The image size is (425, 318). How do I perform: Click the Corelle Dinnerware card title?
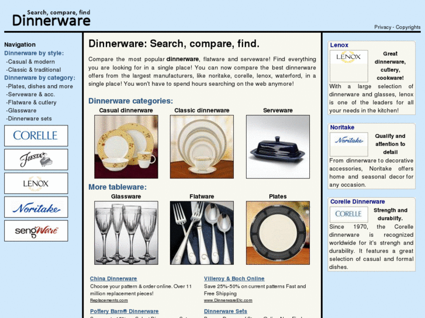point(358,202)
